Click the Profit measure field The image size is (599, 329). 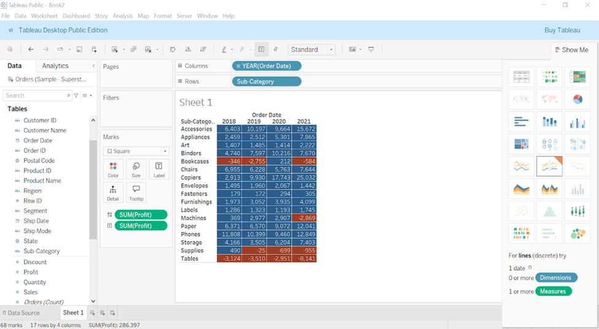31,272
